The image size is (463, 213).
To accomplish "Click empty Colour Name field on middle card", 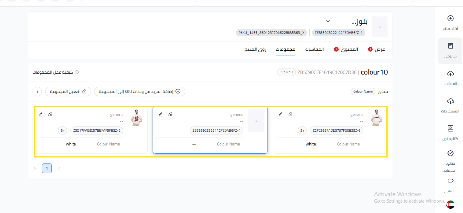I will click(199, 144).
